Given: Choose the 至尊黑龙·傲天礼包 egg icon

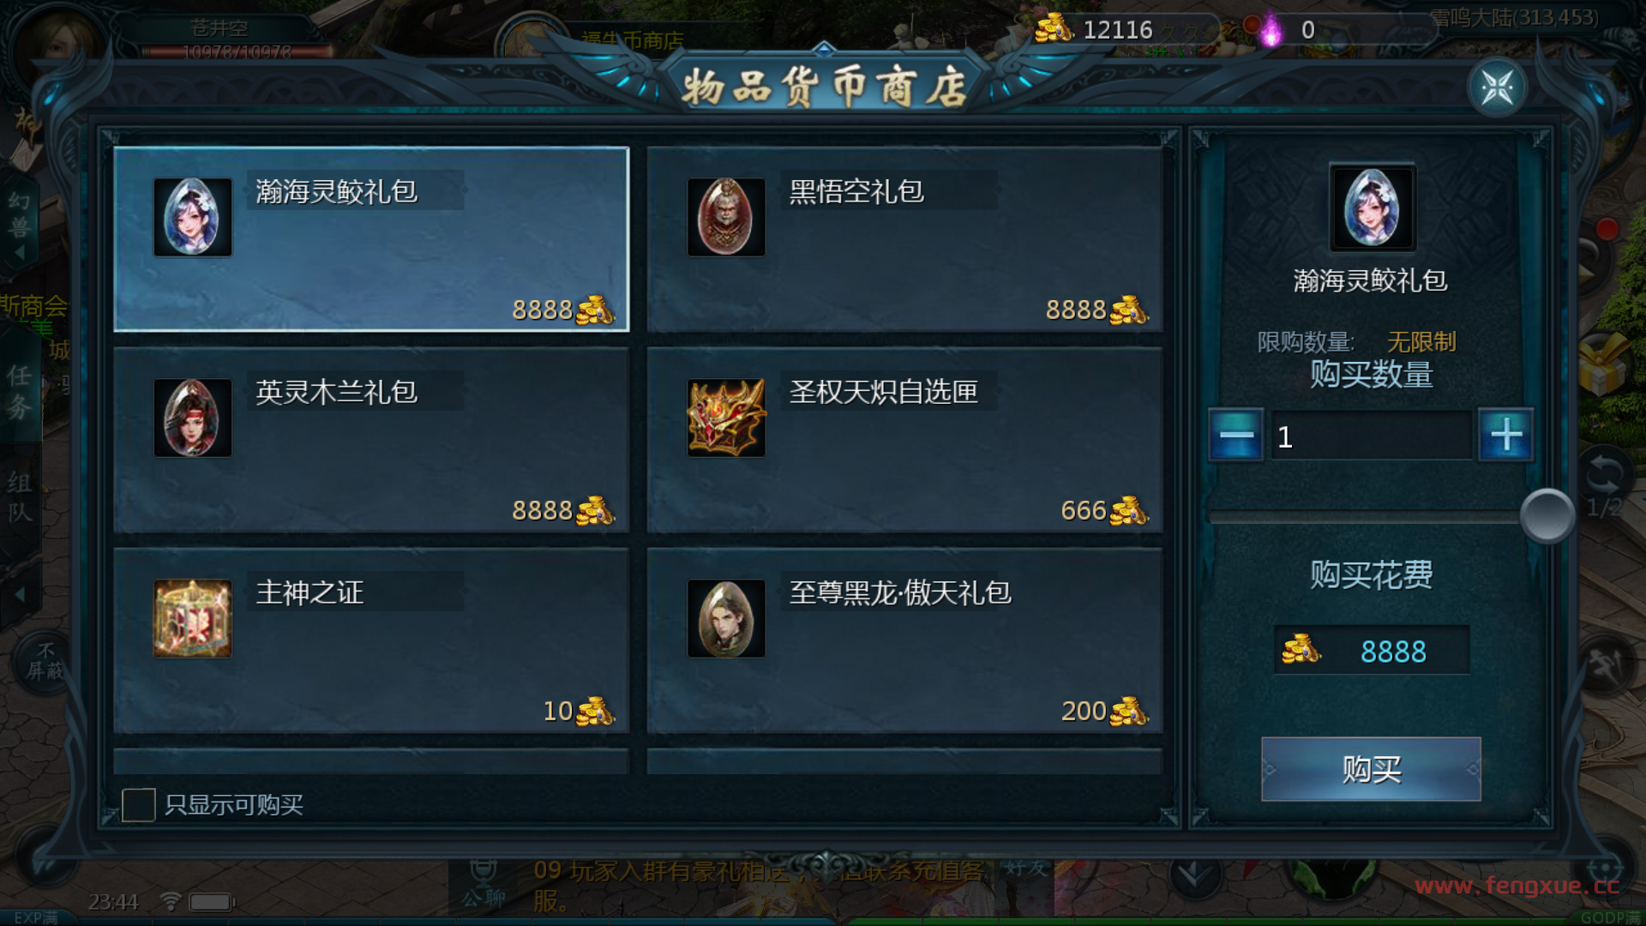Looking at the screenshot, I should 726,618.
